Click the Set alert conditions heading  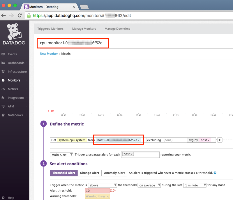(69, 164)
